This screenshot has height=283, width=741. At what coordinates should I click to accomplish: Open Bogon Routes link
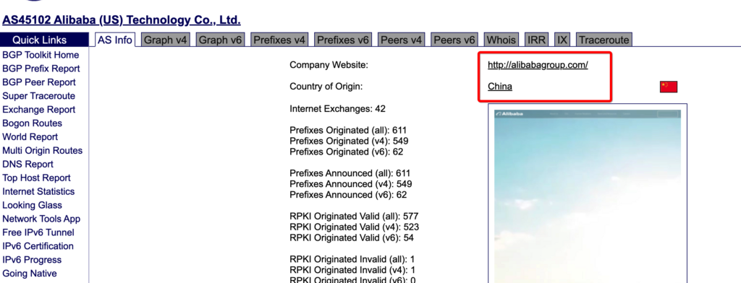pyautogui.click(x=32, y=123)
